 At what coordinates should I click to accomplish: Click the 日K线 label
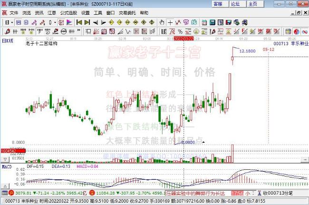[x=8, y=41]
